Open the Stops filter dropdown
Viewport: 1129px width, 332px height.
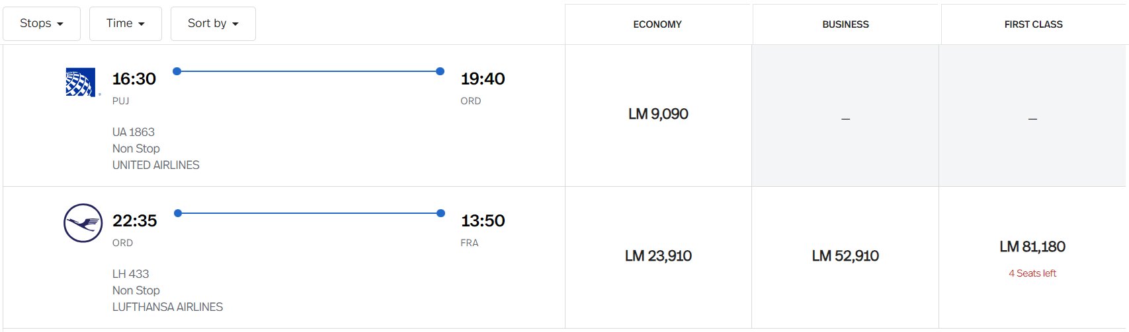pos(42,24)
